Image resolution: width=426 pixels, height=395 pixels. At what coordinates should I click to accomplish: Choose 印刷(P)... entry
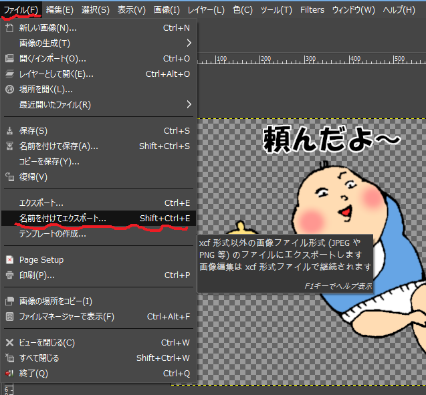pos(98,275)
